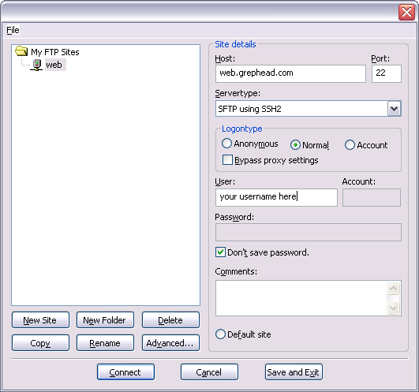Click in the Port field
Screen dimensions: 419x392
point(387,73)
